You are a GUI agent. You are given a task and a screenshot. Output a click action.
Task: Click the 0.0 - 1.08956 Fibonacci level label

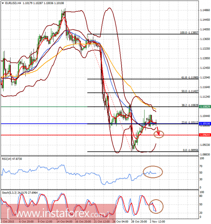click(190, 150)
